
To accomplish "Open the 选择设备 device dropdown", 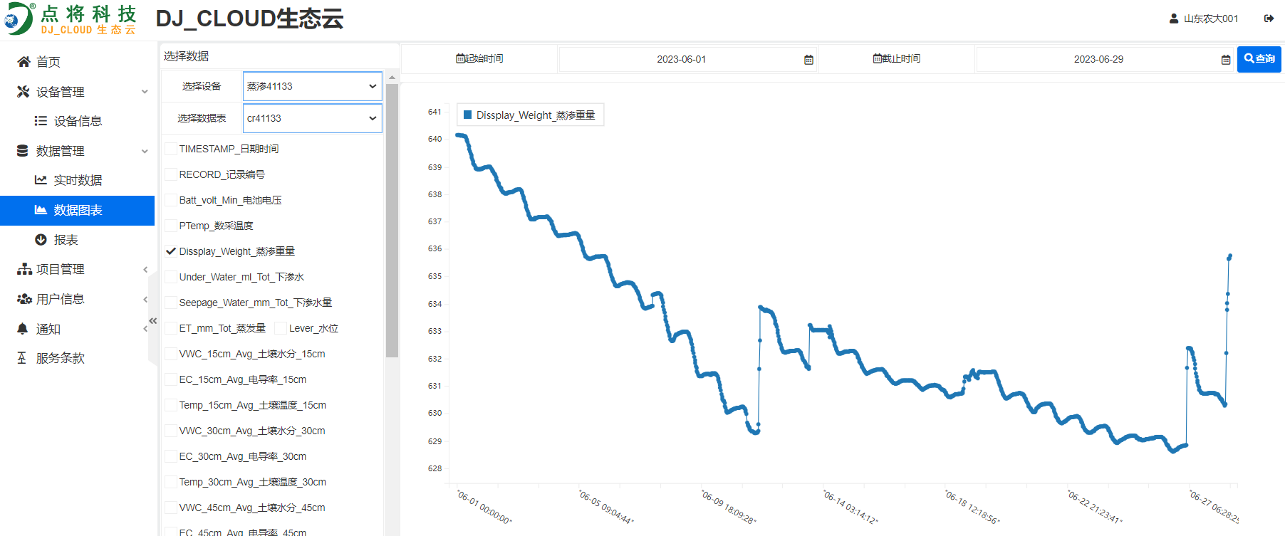I will point(312,86).
